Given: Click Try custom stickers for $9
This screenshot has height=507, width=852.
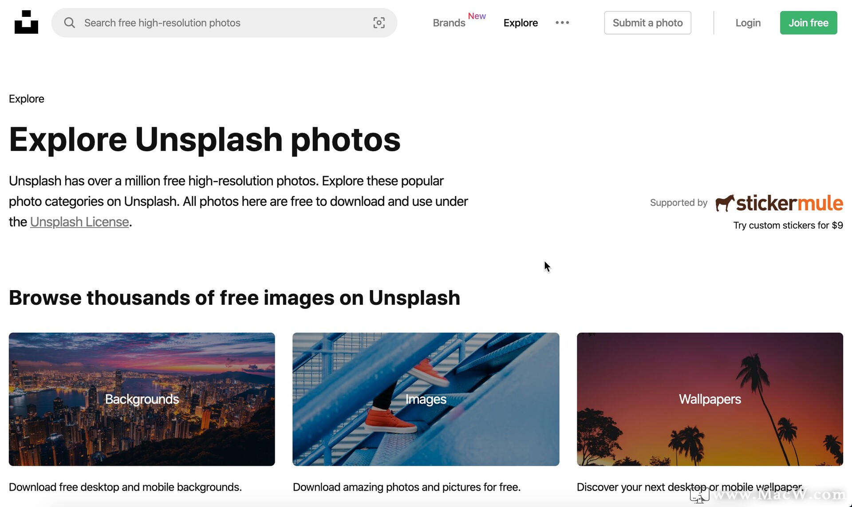Looking at the screenshot, I should tap(788, 225).
